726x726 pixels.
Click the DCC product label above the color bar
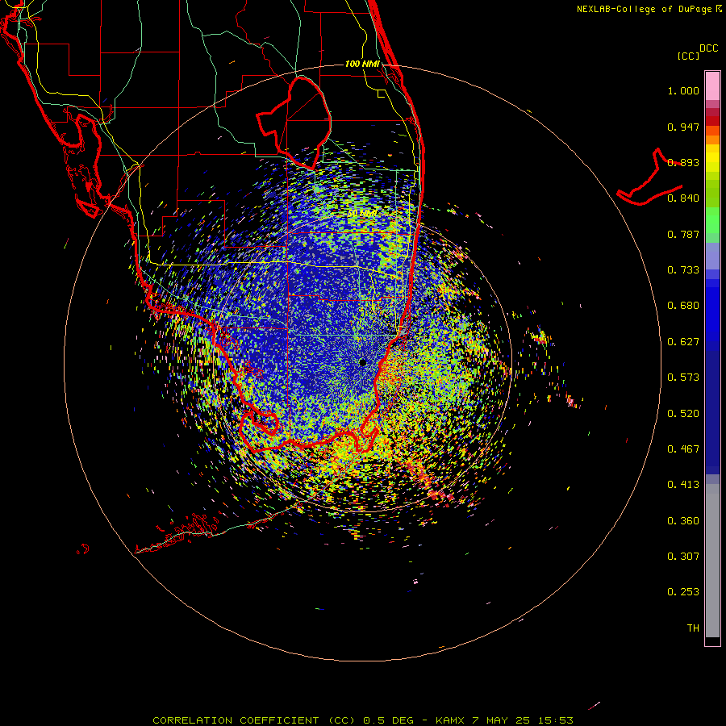tap(708, 48)
